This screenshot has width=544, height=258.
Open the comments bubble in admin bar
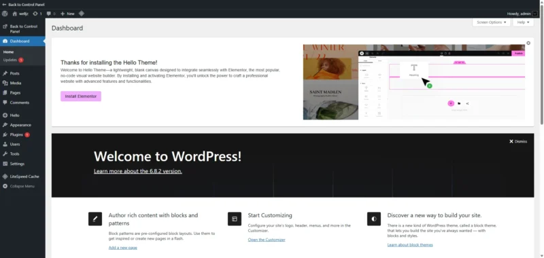48,14
